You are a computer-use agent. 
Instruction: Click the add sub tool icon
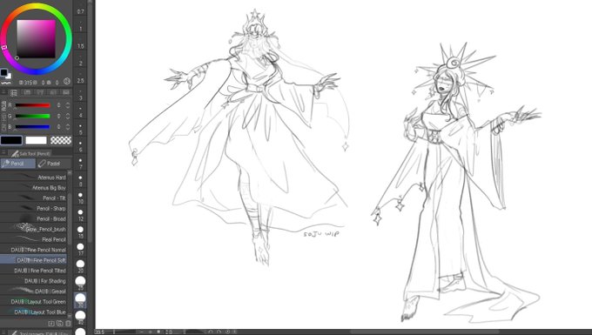click(51, 324)
